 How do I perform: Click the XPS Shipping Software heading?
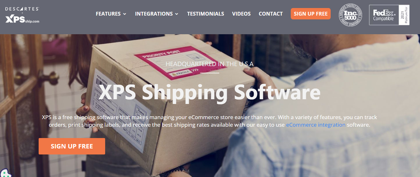(210, 92)
